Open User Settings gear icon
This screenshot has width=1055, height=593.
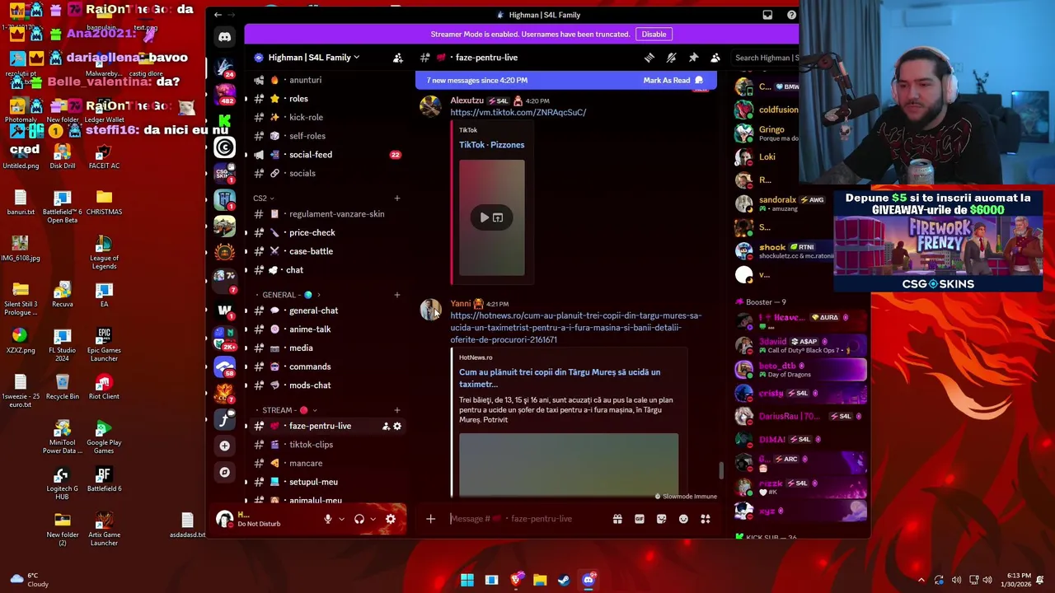click(x=391, y=519)
